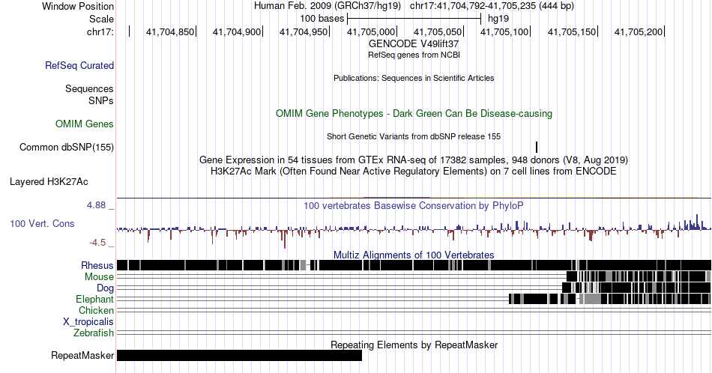Click the RepeatMasker track label
This screenshot has height=373, width=712.
82,355
